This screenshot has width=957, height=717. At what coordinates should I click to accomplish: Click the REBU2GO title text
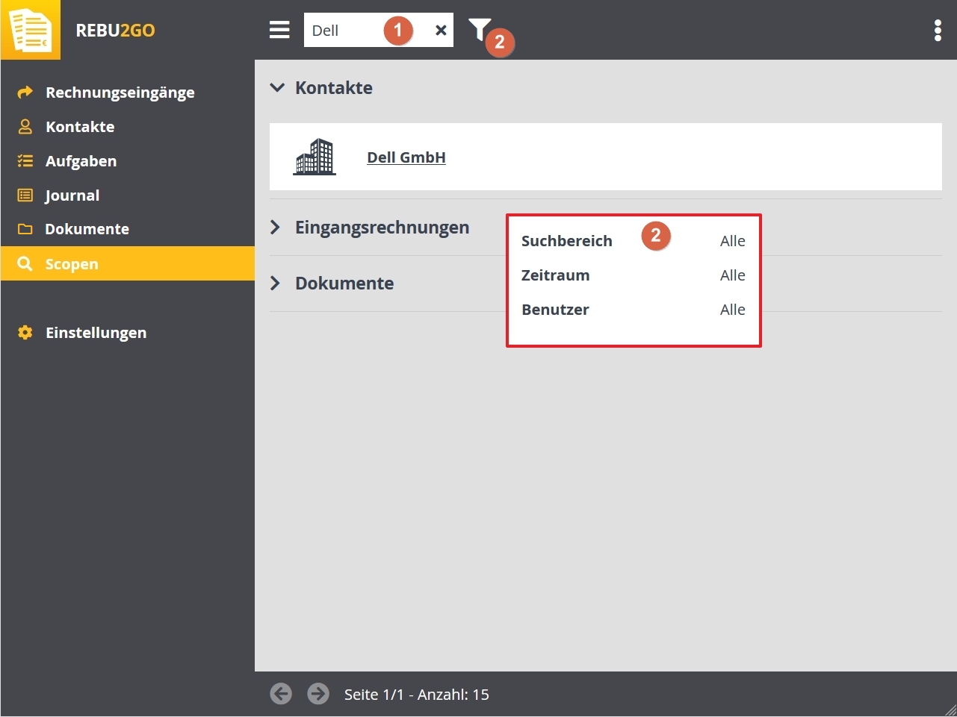(x=116, y=31)
